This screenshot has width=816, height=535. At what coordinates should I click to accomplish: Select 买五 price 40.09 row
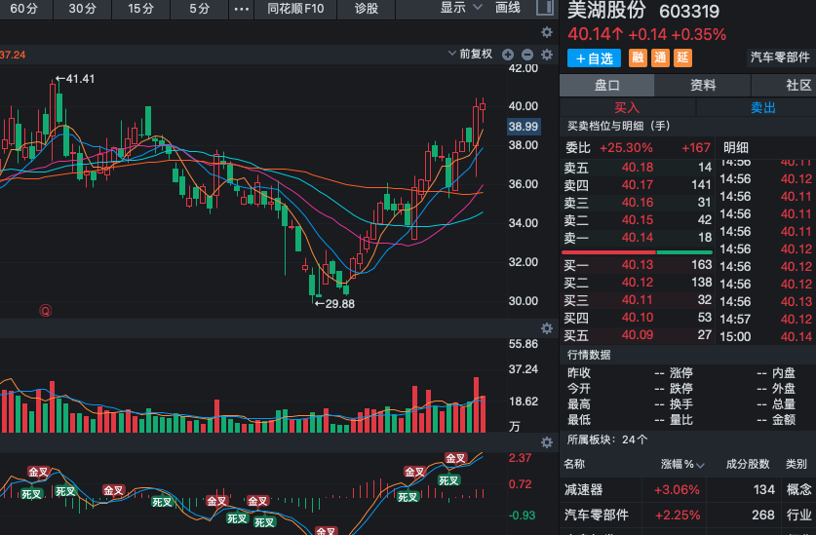(x=638, y=335)
